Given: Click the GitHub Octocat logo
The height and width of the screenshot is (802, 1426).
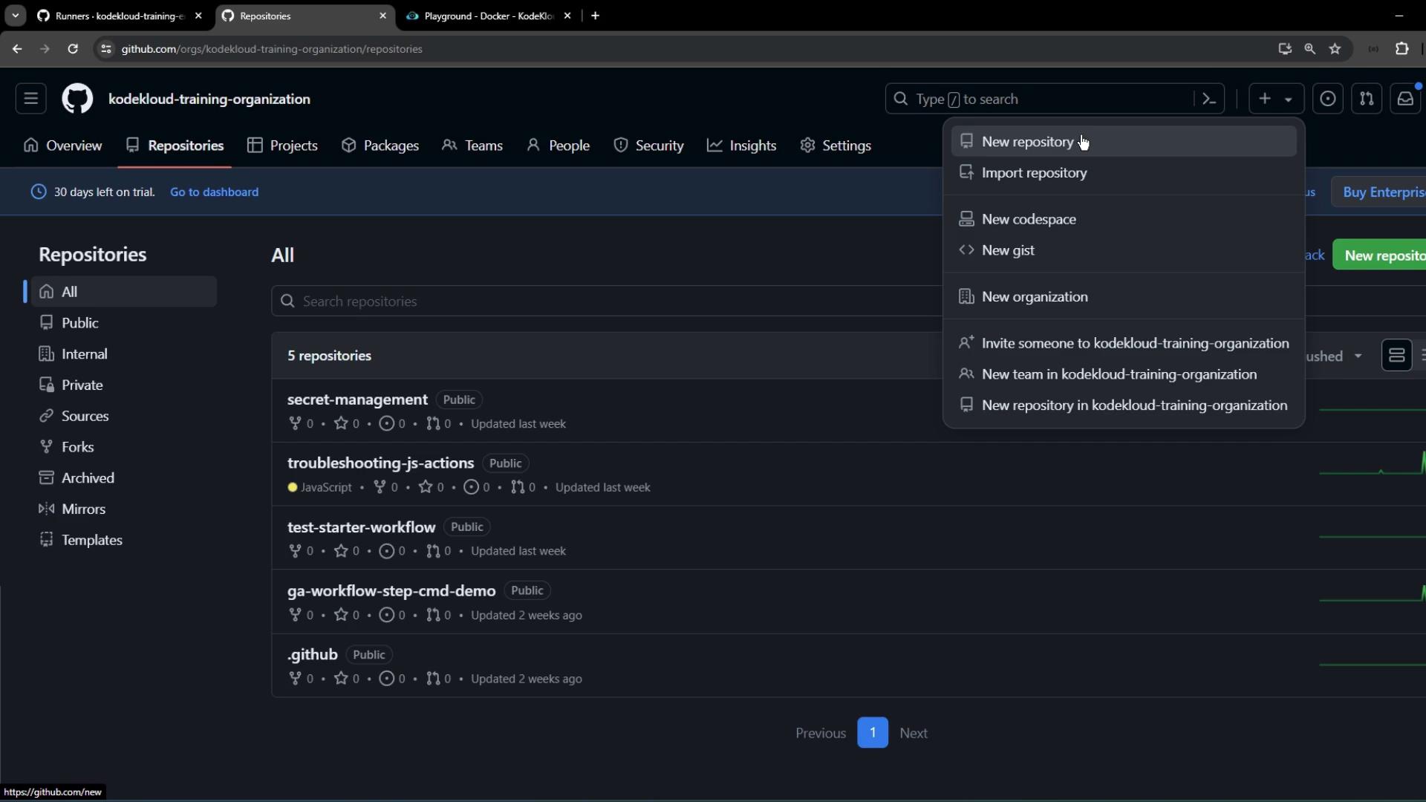Looking at the screenshot, I should (x=77, y=99).
